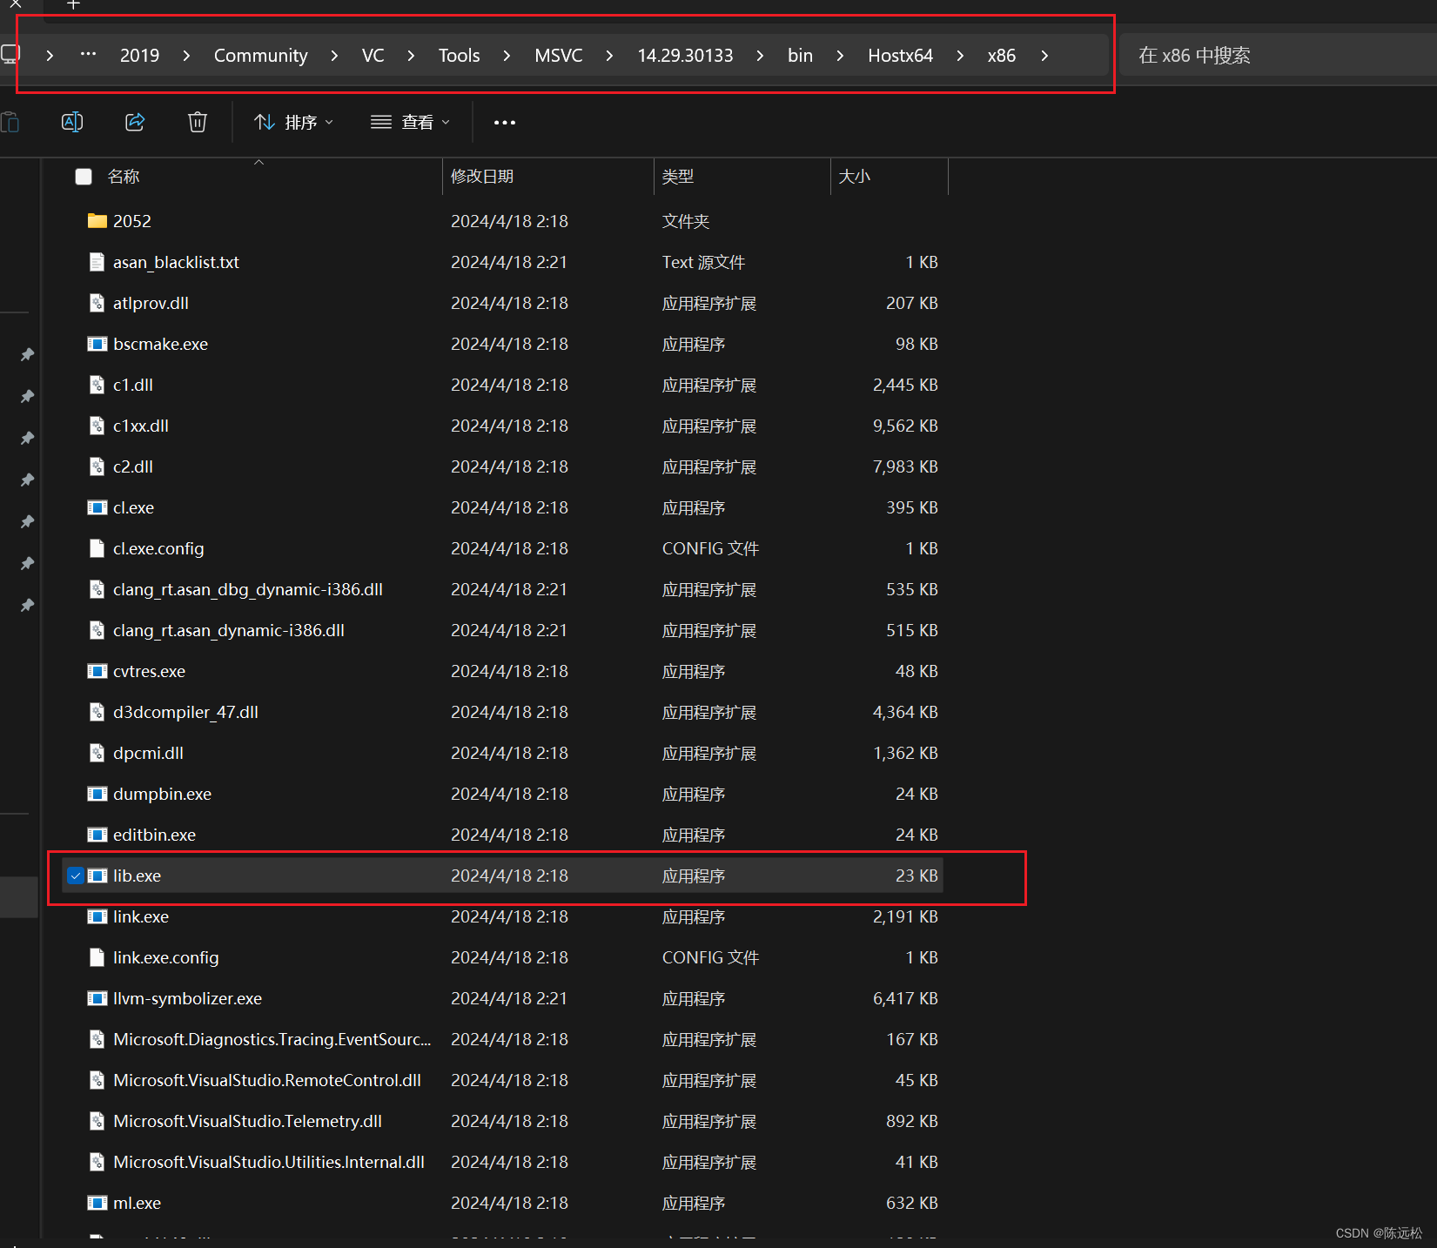1437x1248 pixels.
Task: Select the link.exe application icon
Action: point(97,916)
